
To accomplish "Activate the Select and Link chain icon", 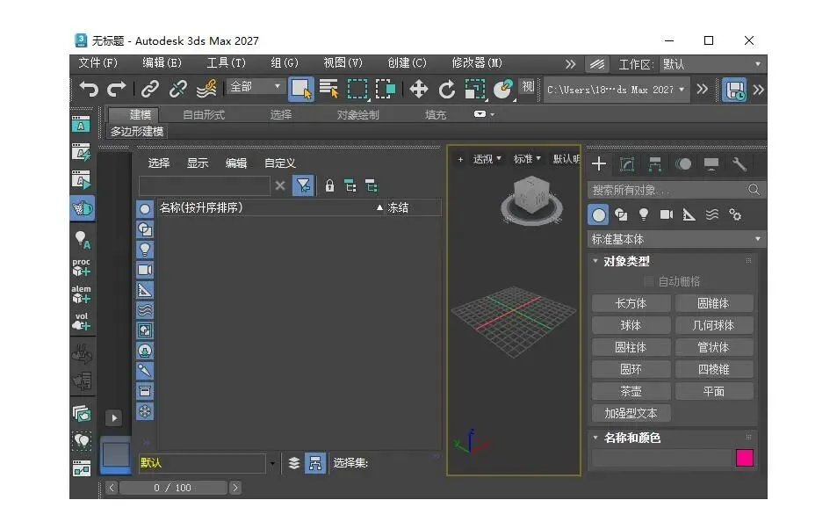I will click(x=150, y=89).
